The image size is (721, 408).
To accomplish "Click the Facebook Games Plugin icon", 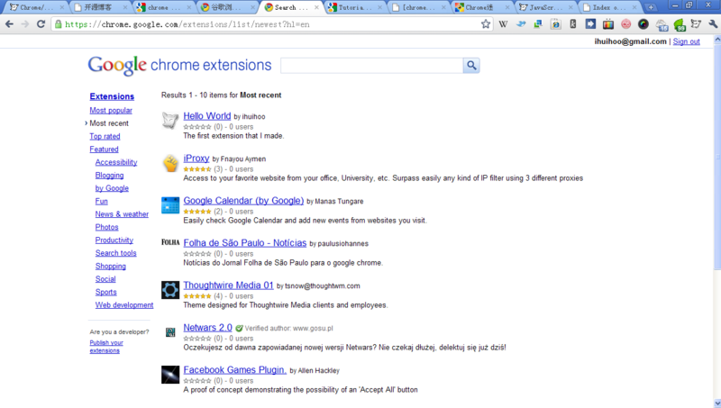I will click(x=170, y=375).
